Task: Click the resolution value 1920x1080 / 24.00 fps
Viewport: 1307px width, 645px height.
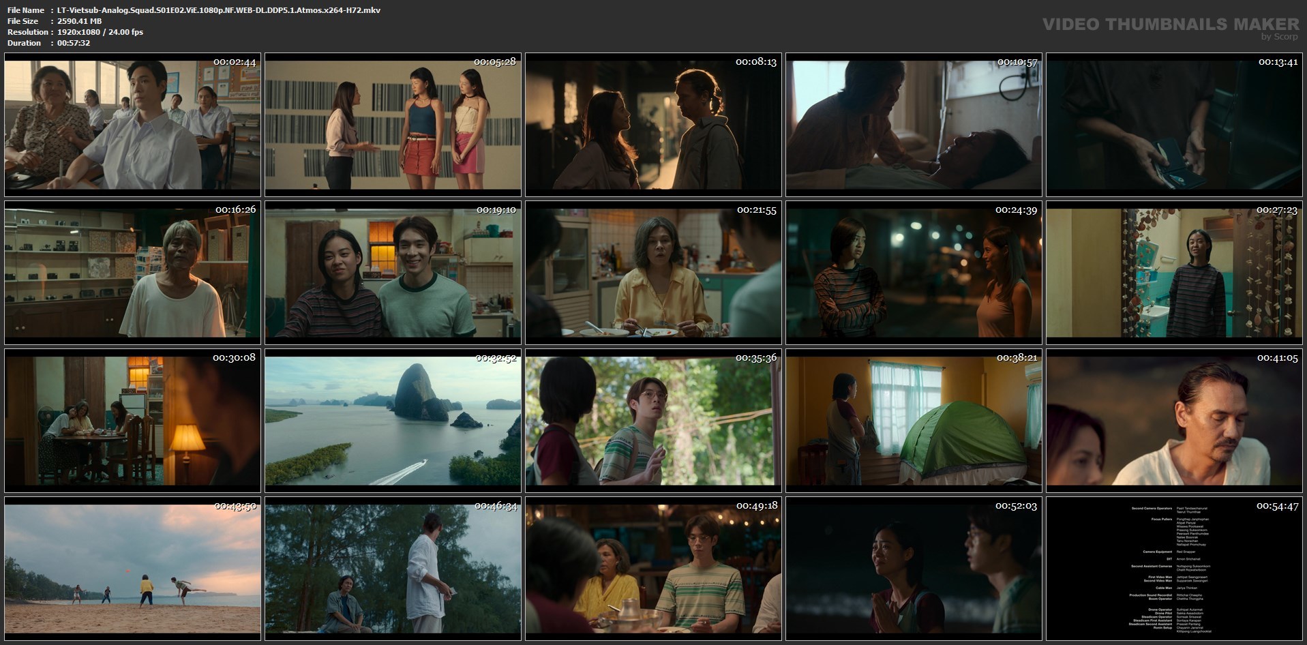Action: (100, 32)
